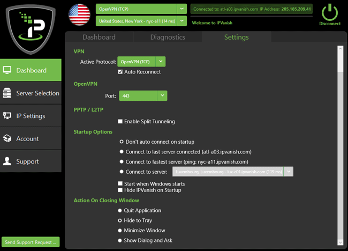The width and height of the screenshot is (348, 251).
Task: Enable Split Tunneling checkbox
Action: [x=120, y=121]
